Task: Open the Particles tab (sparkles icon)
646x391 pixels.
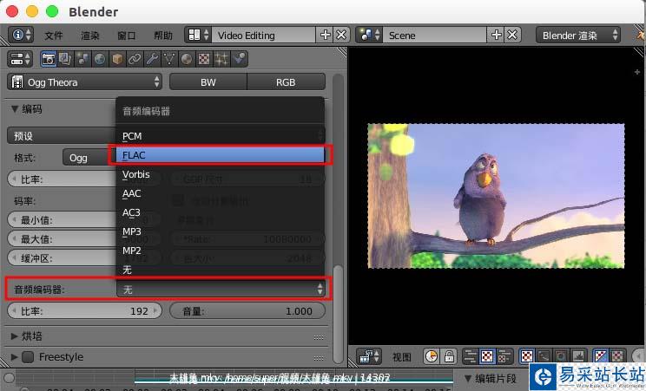Action: pos(221,59)
